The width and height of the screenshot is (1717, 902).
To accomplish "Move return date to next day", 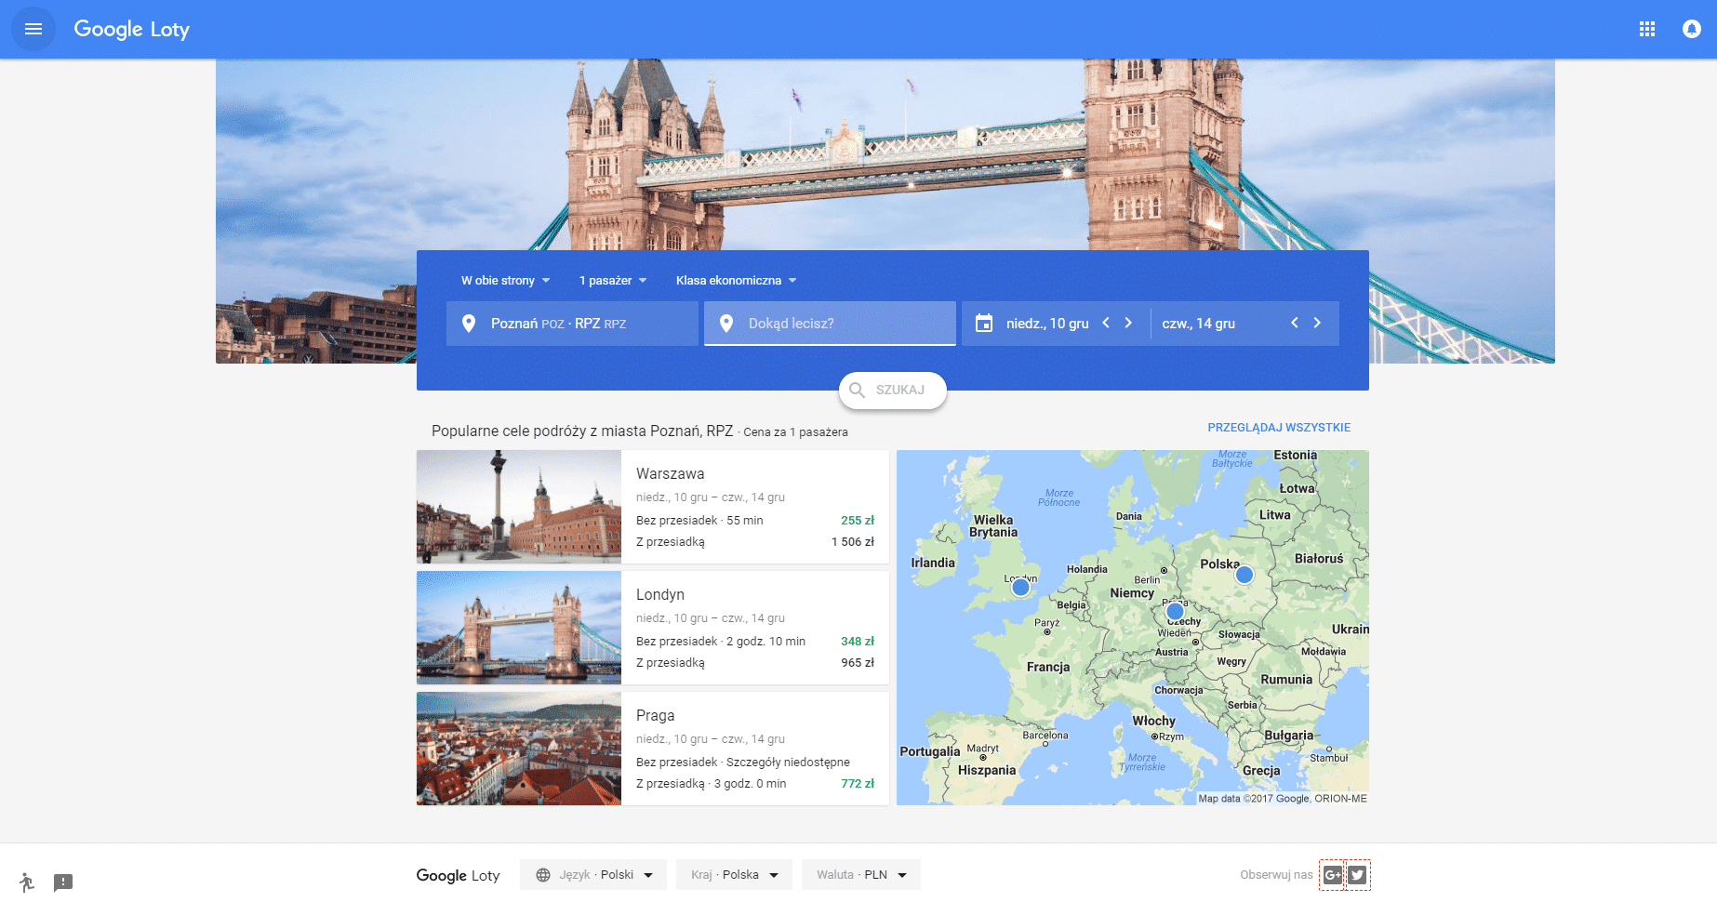I will [x=1317, y=323].
